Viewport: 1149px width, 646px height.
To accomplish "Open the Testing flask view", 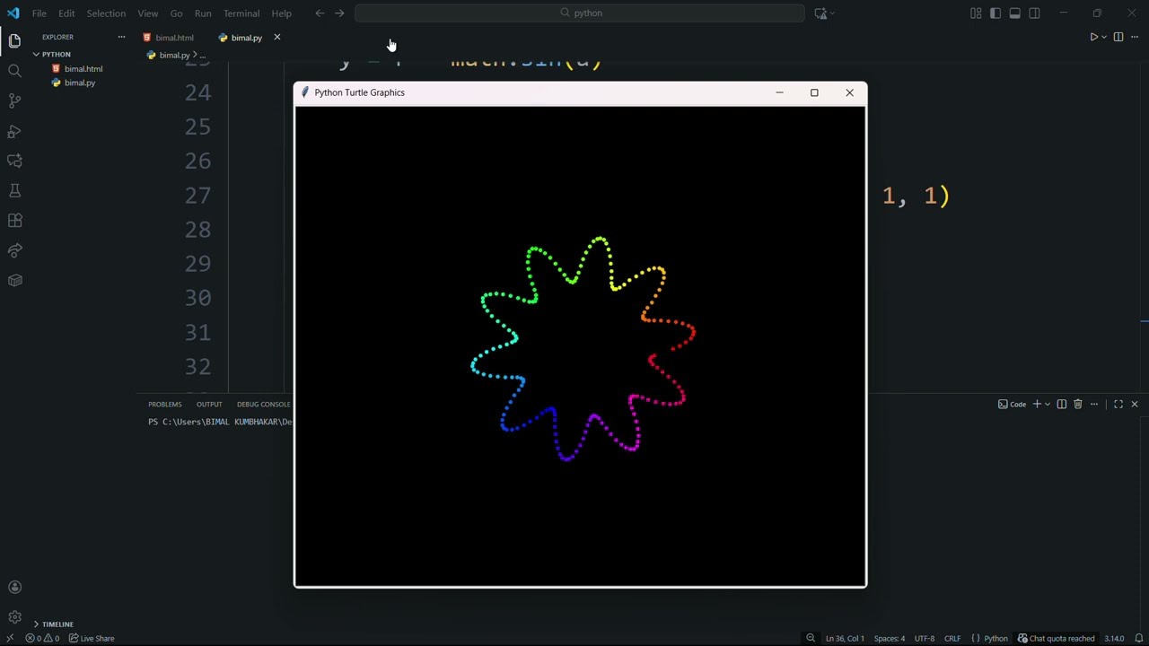I will pos(14,190).
